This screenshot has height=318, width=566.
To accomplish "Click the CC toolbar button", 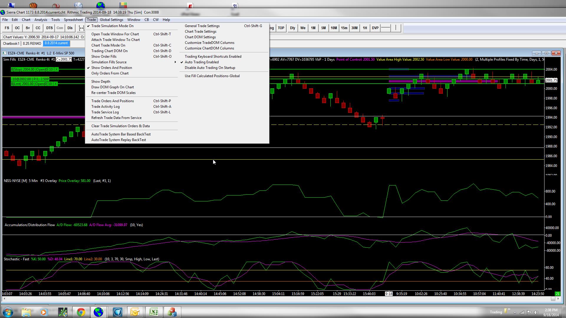I will tap(38, 28).
